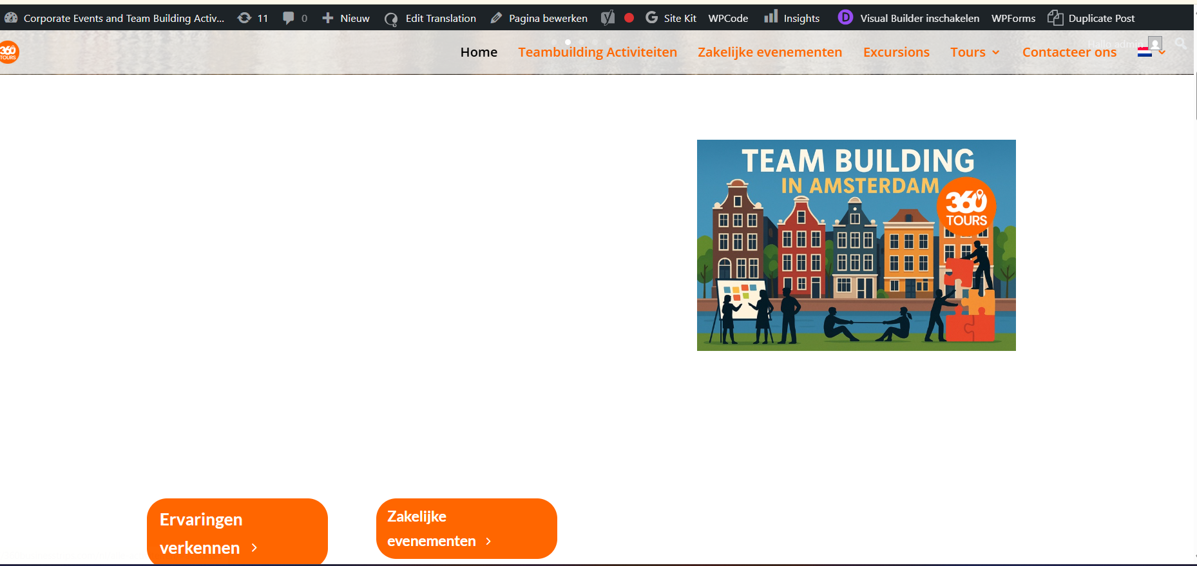
Task: Click the Team Building in Amsterdam image
Action: (856, 245)
